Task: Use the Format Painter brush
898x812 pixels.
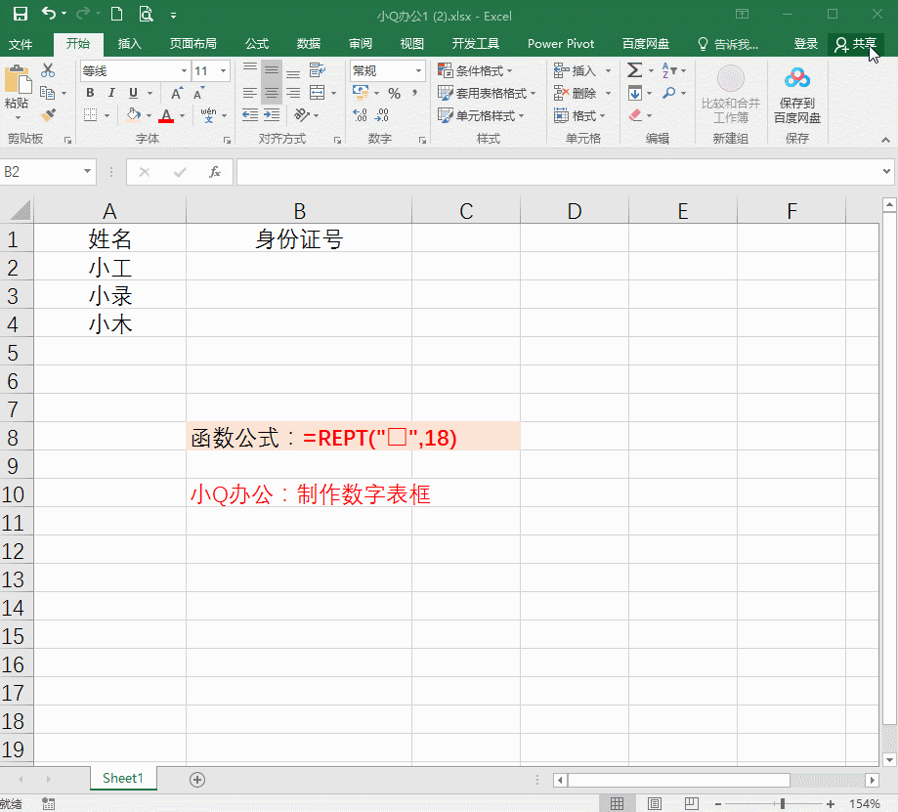Action: coord(48,115)
